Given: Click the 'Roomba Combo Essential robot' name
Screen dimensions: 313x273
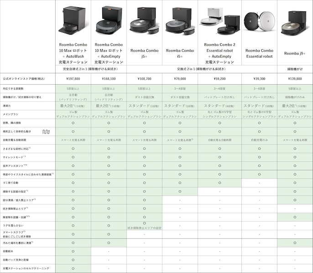Looking at the screenshot, I should (259, 53).
